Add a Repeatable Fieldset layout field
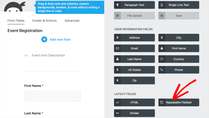This screenshot has height=118, width=209. [179, 102]
